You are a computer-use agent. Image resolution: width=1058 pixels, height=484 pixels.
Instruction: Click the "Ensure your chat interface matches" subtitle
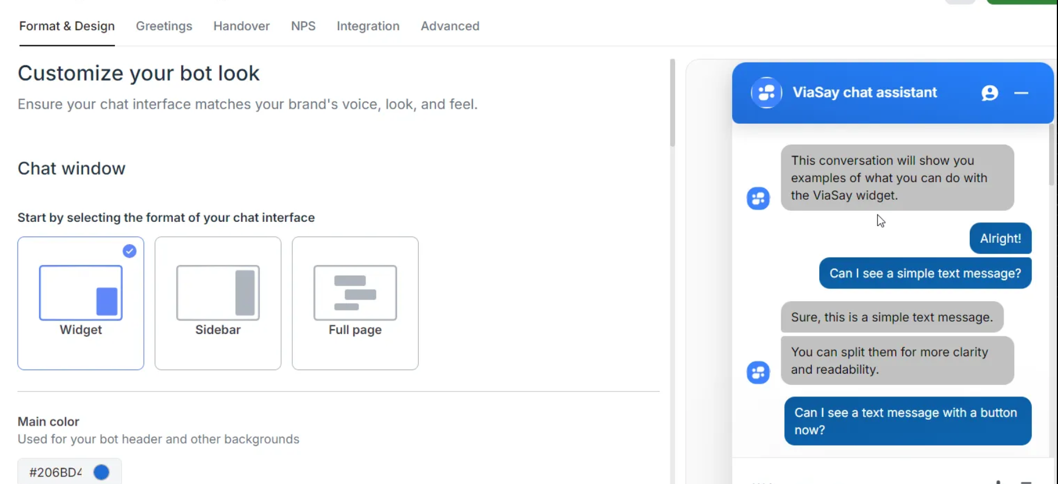[248, 105]
